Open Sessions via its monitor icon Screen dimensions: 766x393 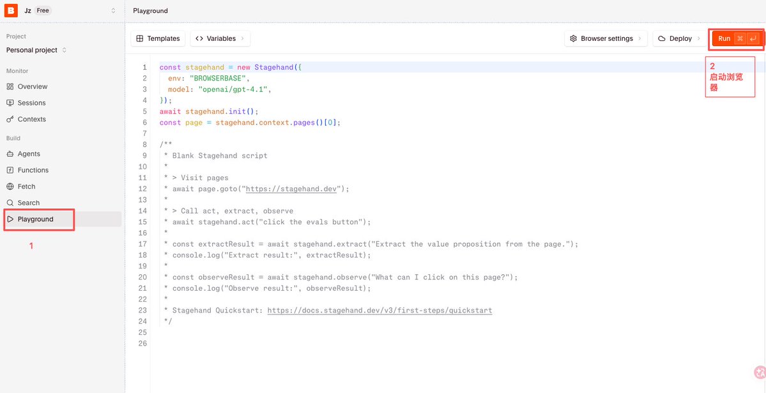point(10,103)
